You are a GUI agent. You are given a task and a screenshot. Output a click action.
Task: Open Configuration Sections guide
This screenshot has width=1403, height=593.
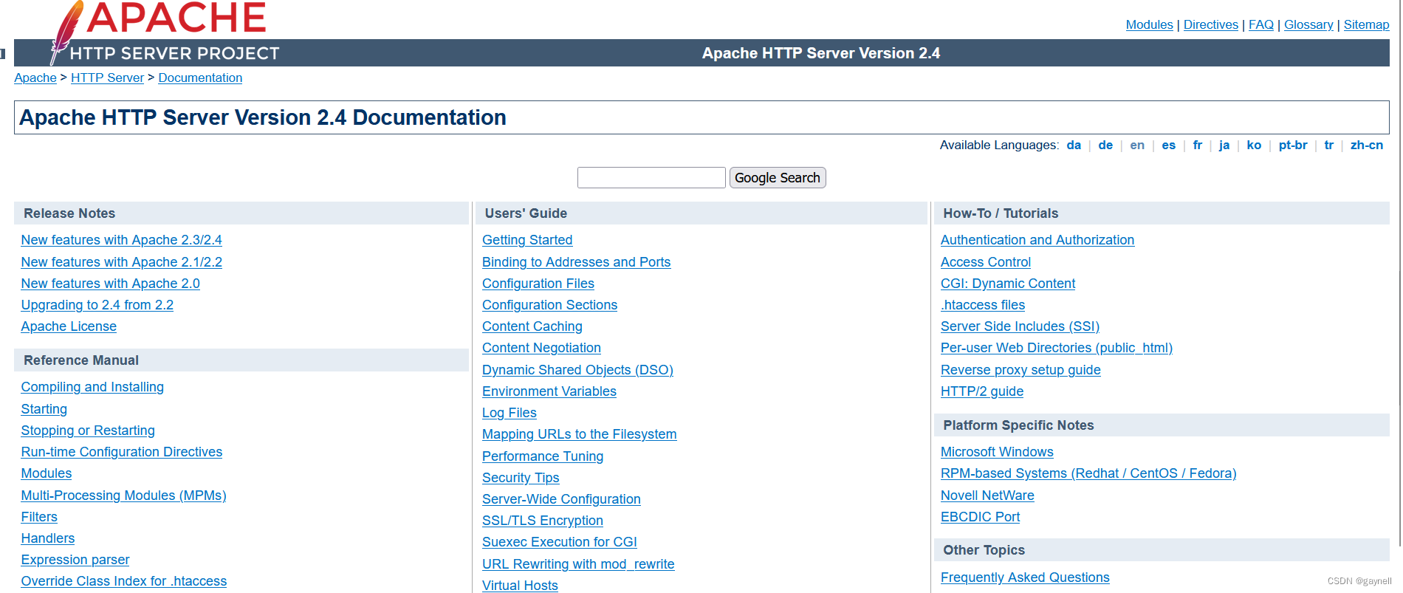coord(549,305)
